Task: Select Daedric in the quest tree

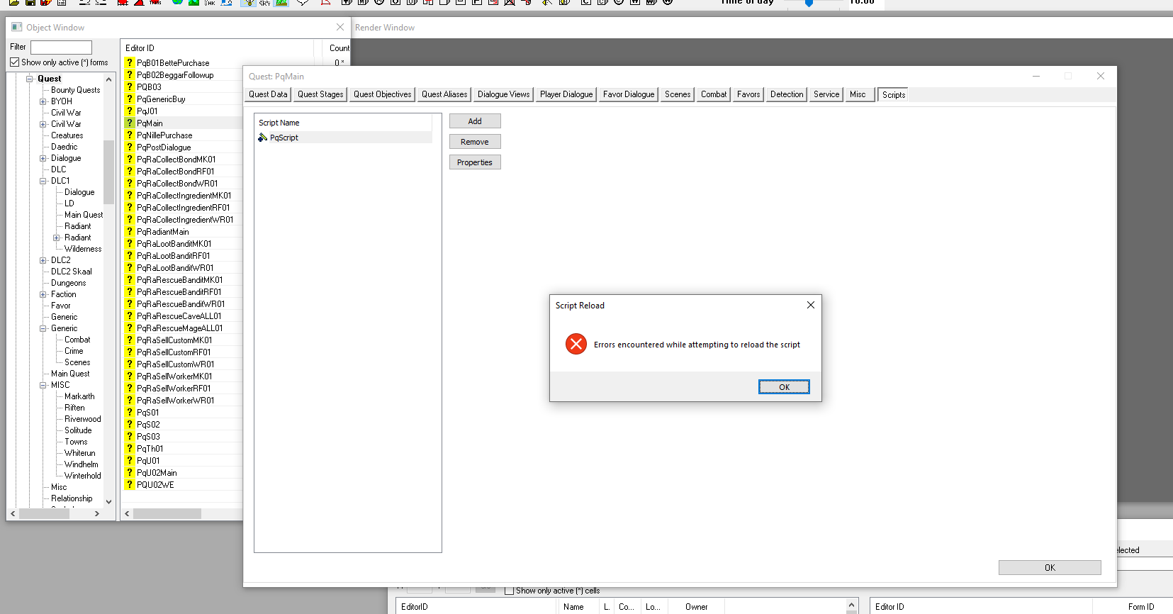Action: pos(64,147)
